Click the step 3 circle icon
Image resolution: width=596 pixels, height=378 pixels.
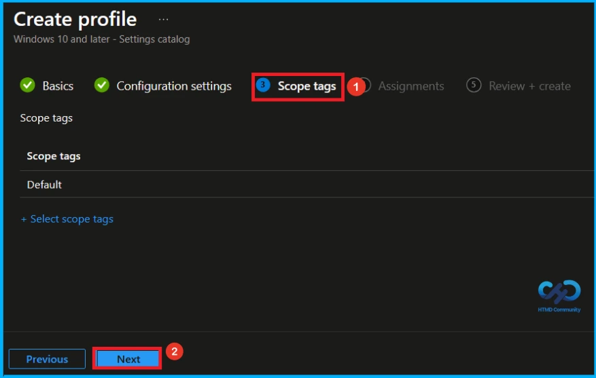click(x=262, y=86)
